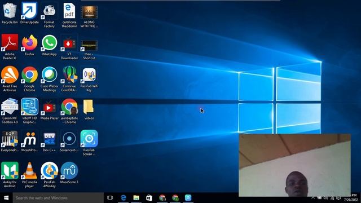Open Adobe Reader XI shortcut
361x203 pixels.
10,47
